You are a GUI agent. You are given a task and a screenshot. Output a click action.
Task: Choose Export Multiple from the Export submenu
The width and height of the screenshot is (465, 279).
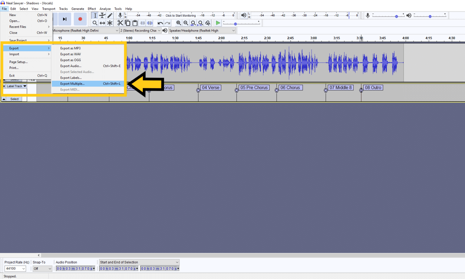click(x=73, y=84)
